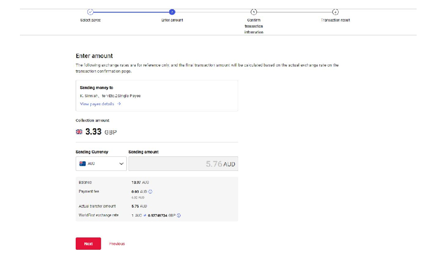437x260 pixels.
Task: Click arrow icon beside View payee details
Action: pyautogui.click(x=119, y=104)
